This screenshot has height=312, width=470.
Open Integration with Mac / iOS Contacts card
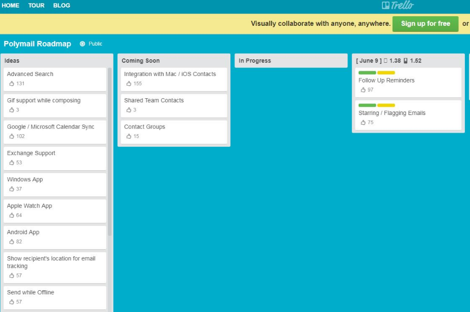(174, 79)
